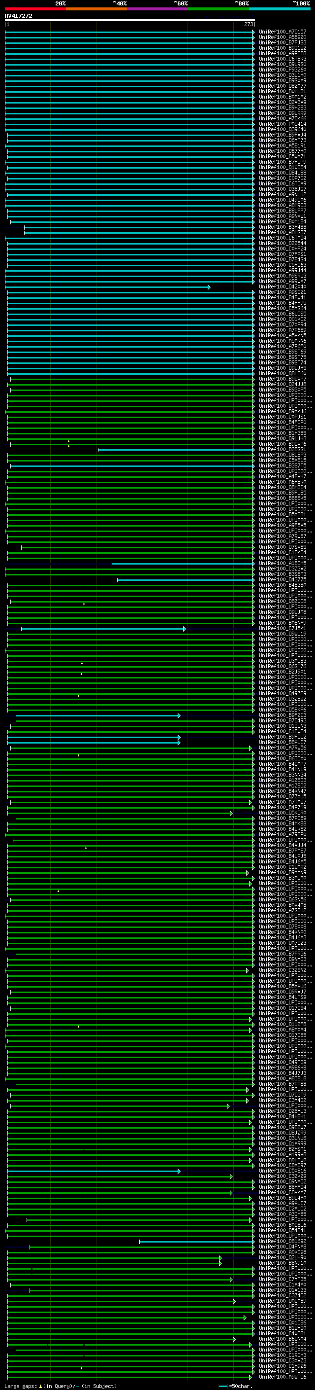Click the query end position label 273

248,24
